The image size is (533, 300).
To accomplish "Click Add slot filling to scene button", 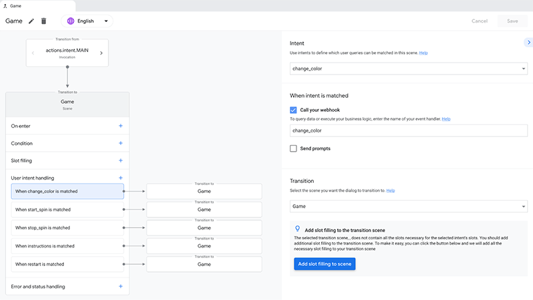I will coord(324,264).
